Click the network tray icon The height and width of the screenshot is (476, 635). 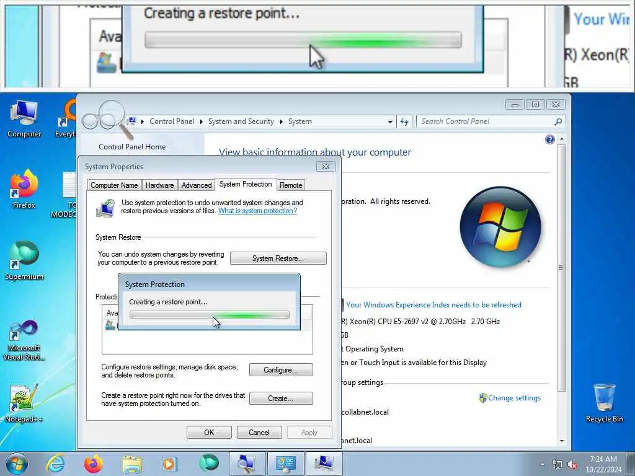[557, 465]
